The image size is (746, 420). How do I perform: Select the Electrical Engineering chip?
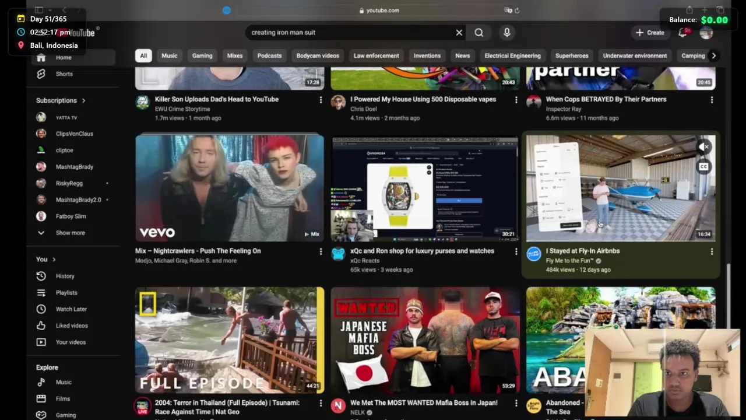pyautogui.click(x=513, y=56)
